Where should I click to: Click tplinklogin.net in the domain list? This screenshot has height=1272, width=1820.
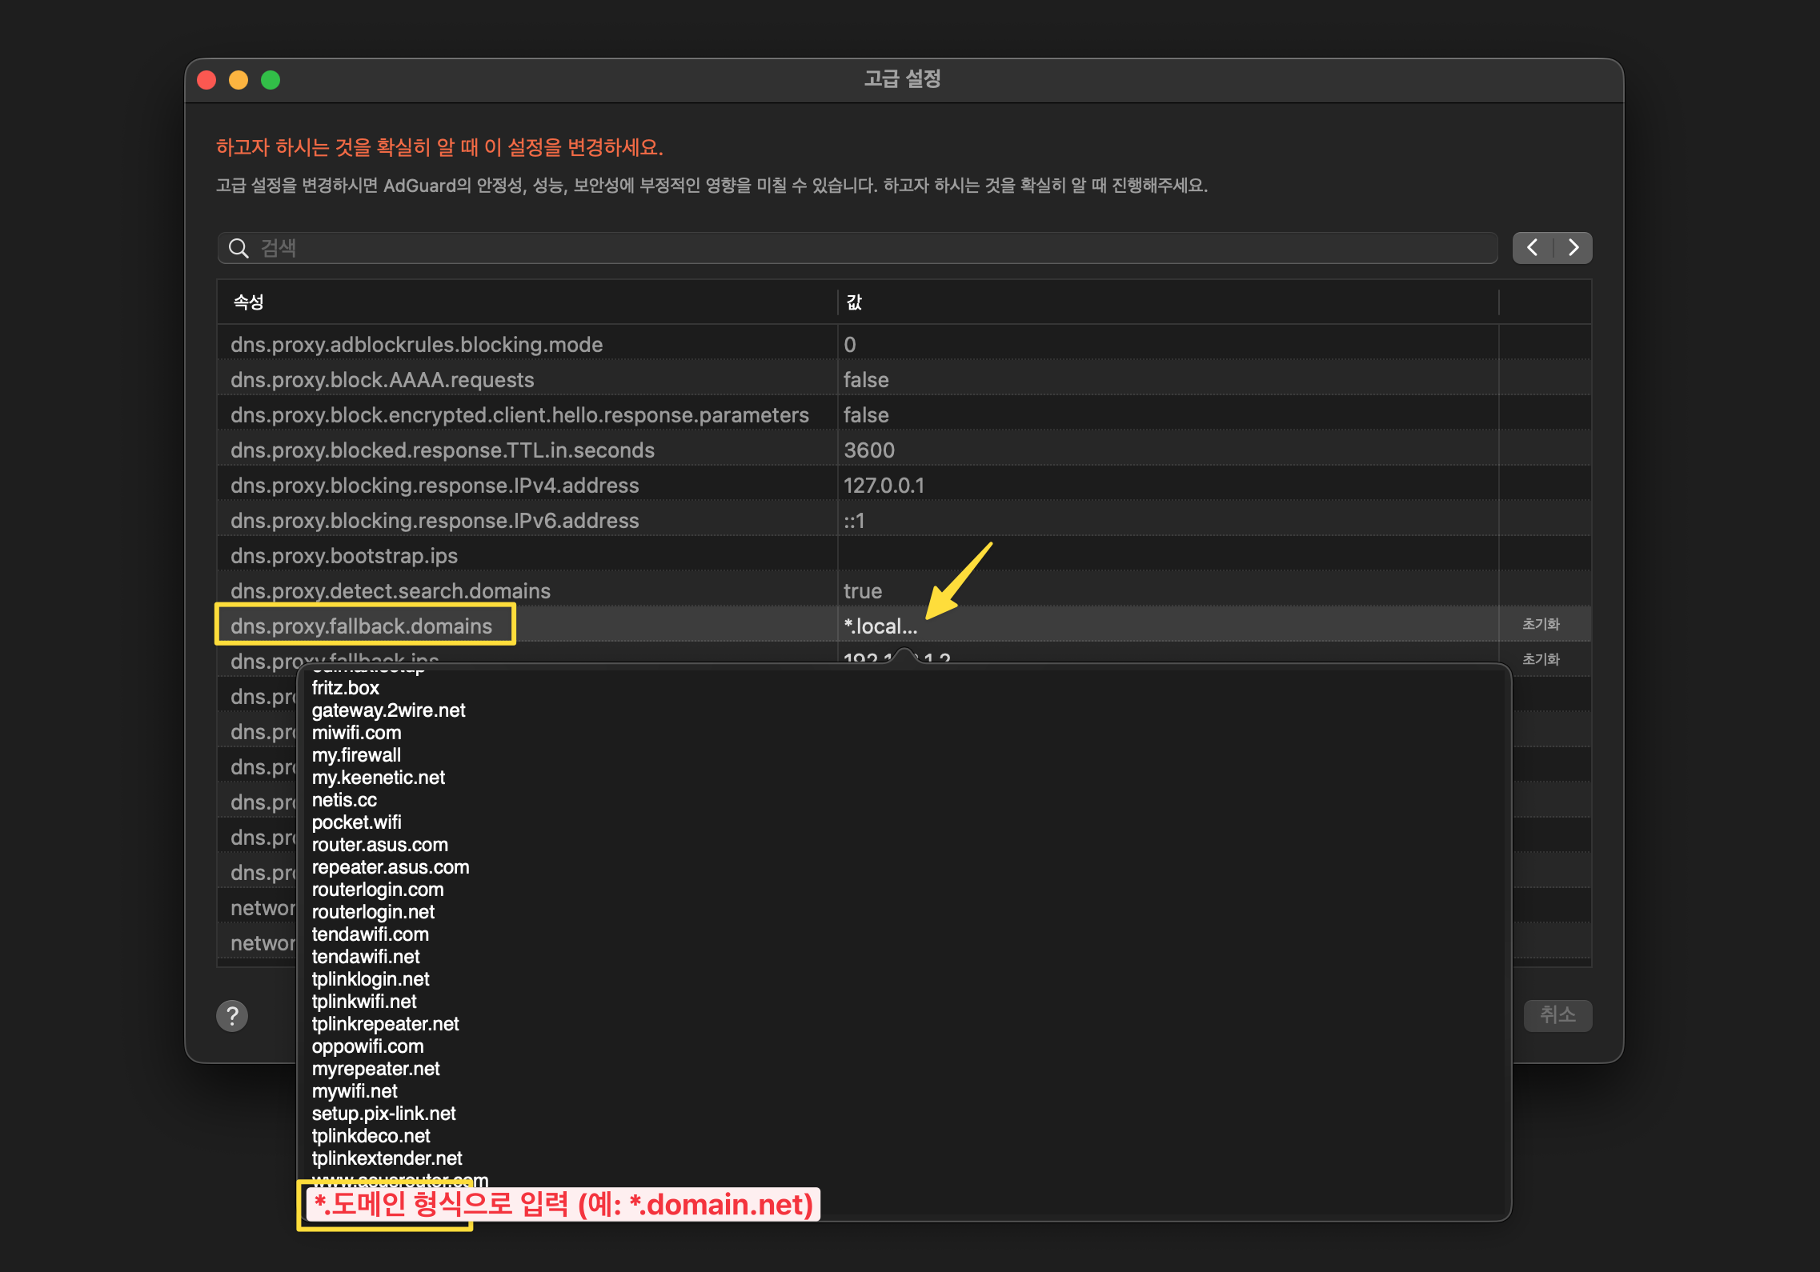371,978
